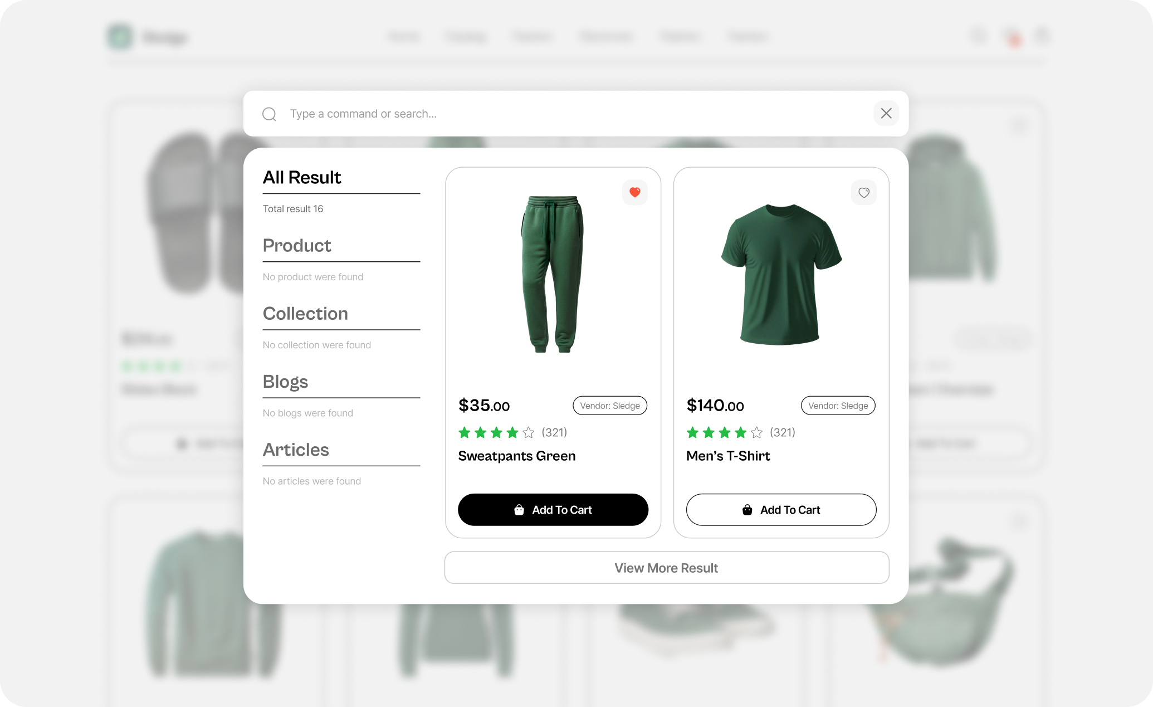The image size is (1153, 707).
Task: Expand the Blogs section results
Action: [x=284, y=381]
